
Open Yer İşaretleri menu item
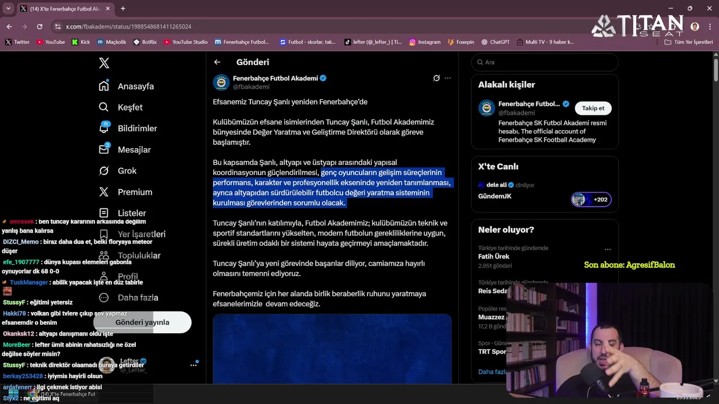pos(132,234)
